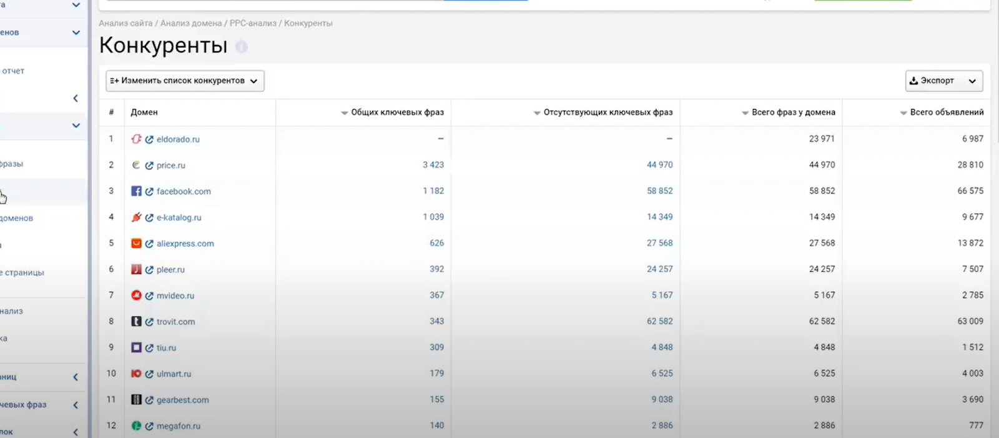999x438 pixels.
Task: Click common phrases value 3 423 for price.ru
Action: pos(433,165)
